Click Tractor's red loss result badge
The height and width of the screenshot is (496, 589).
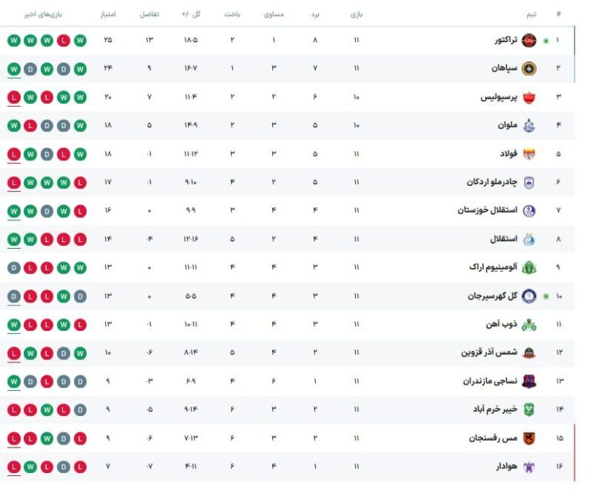[x=64, y=40]
